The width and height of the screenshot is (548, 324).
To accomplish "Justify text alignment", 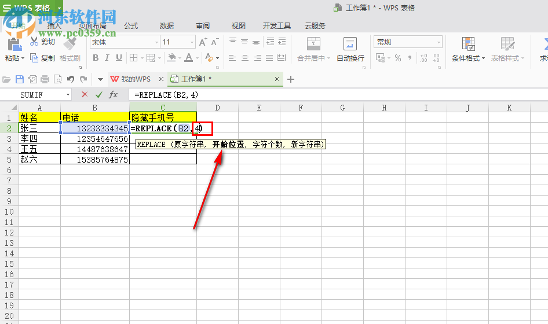I will [x=269, y=58].
